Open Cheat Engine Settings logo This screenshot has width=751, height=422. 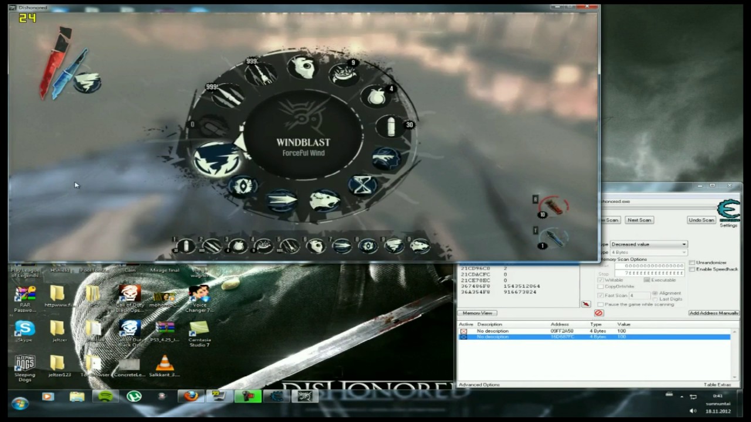pos(729,212)
